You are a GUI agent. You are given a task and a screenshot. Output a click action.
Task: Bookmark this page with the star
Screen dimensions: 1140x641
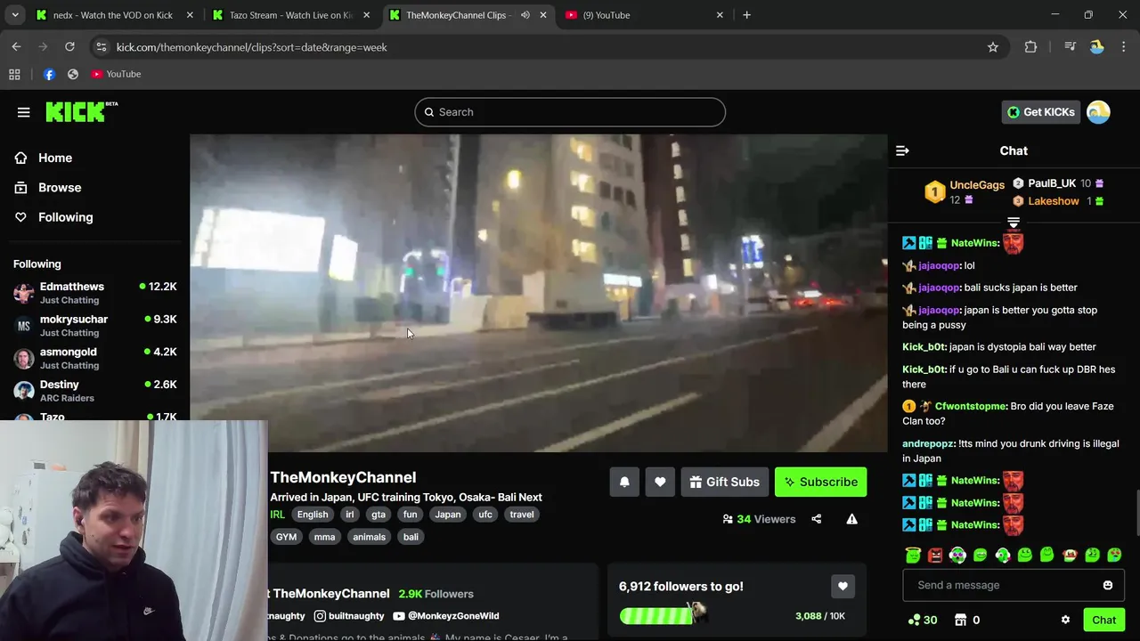[993, 47]
